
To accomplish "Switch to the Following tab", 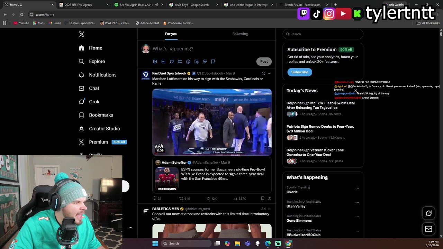I will (240, 34).
